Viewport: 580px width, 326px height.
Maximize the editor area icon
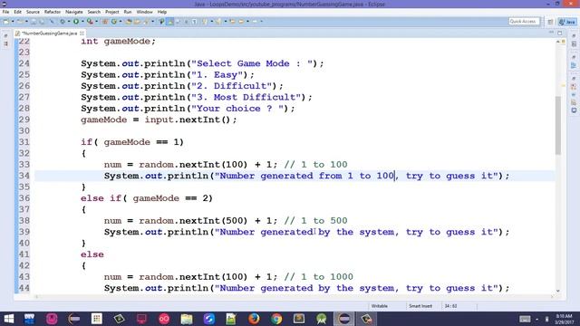click(560, 33)
